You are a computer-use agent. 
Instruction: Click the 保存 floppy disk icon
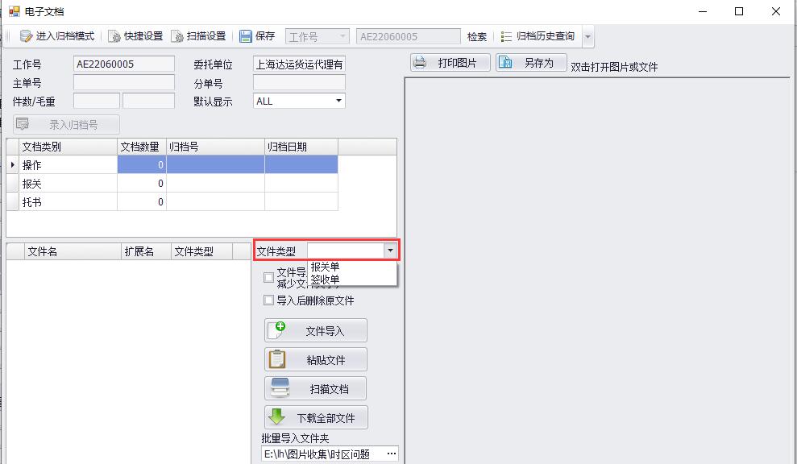[x=246, y=36]
